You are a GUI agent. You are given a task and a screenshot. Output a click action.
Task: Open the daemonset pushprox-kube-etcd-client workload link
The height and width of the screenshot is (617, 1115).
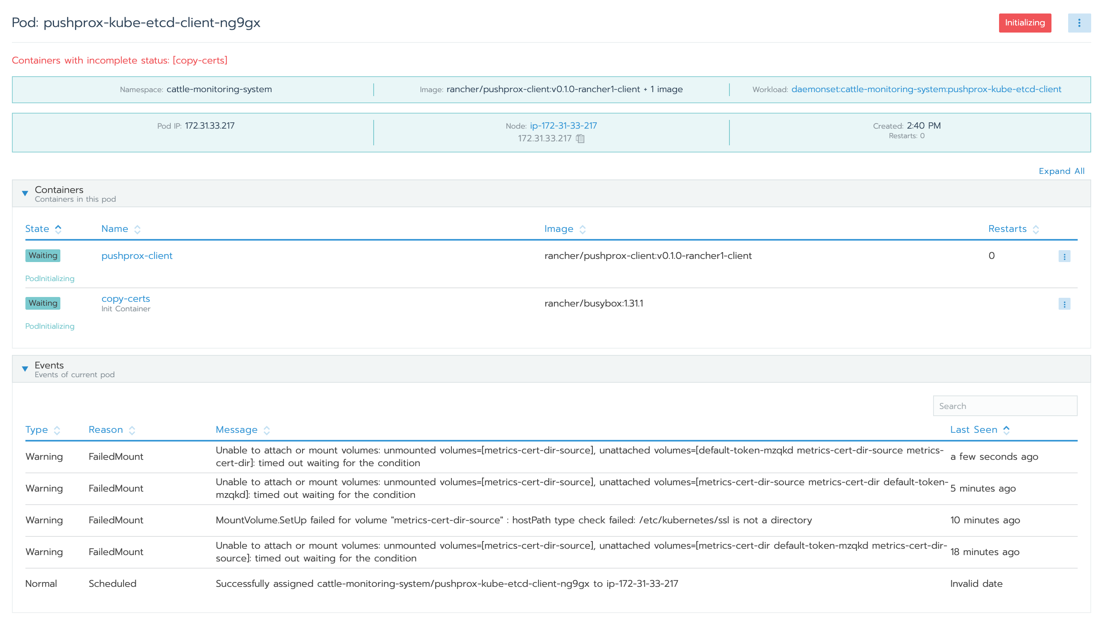(x=926, y=89)
